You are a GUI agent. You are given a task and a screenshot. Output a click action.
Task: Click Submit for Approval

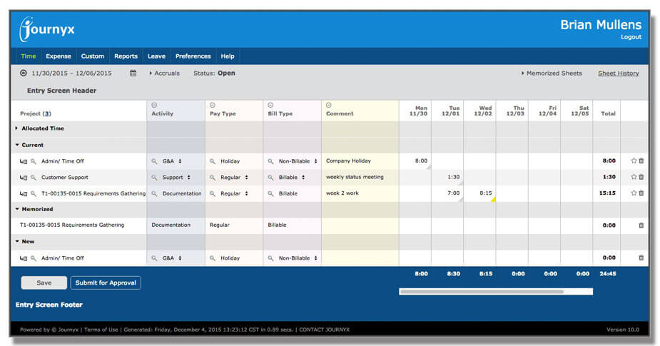point(106,283)
